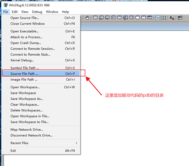This screenshot has width=189, height=166.
Task: Select Delete Workspaces...
Action: (x=41, y=110)
